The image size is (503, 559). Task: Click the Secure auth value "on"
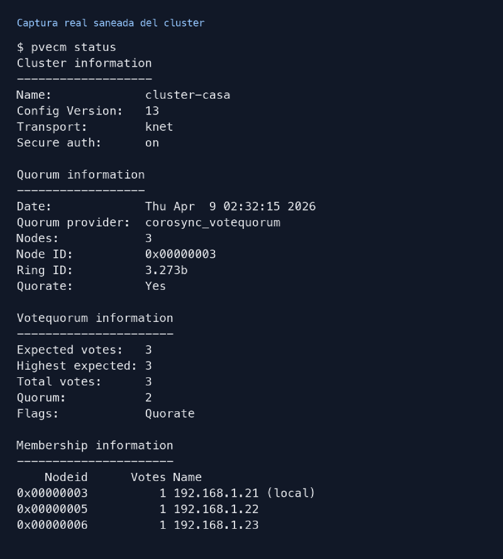pos(152,143)
